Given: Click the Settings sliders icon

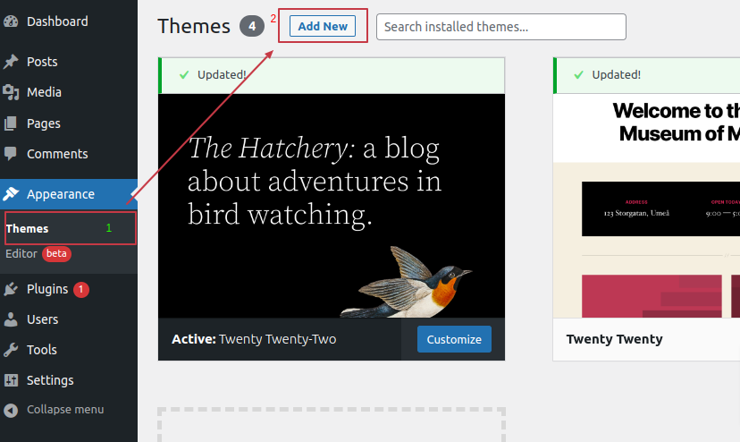Looking at the screenshot, I should (11, 380).
